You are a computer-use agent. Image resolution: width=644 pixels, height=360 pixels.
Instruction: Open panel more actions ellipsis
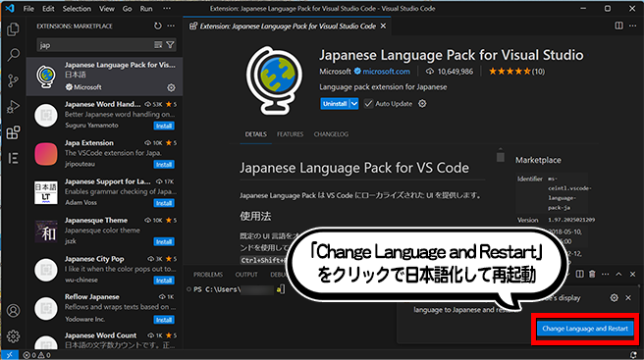[606, 274]
